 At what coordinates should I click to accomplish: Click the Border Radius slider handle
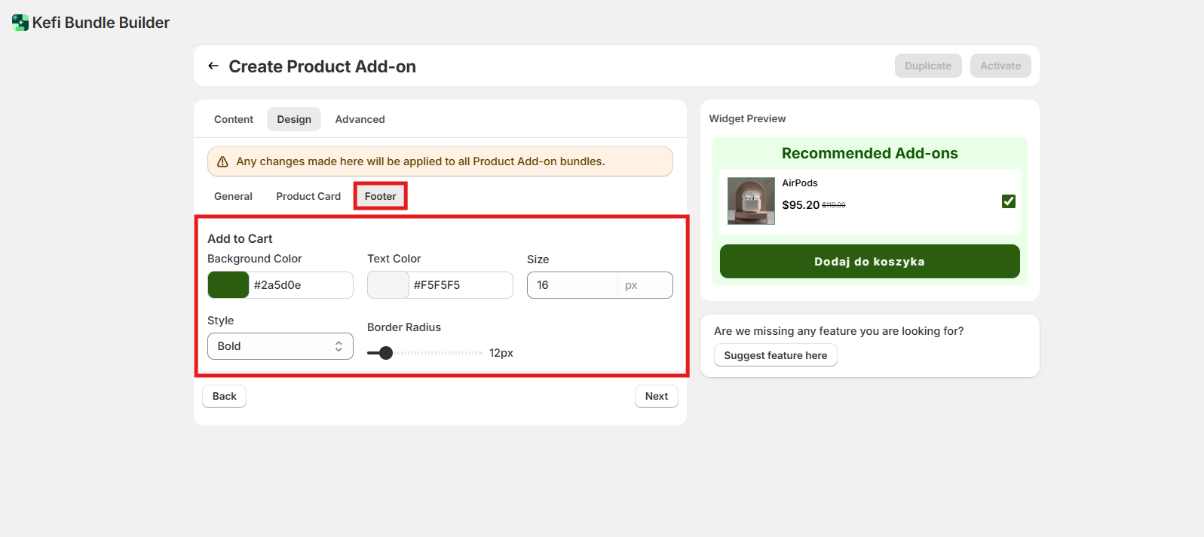coord(386,353)
